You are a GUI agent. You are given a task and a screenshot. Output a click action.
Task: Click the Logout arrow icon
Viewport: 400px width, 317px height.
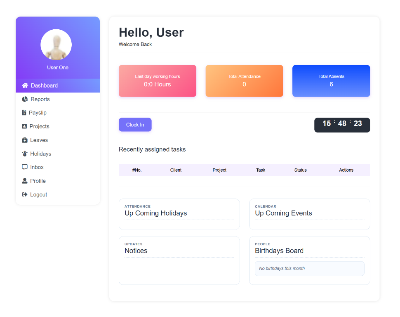click(24, 194)
